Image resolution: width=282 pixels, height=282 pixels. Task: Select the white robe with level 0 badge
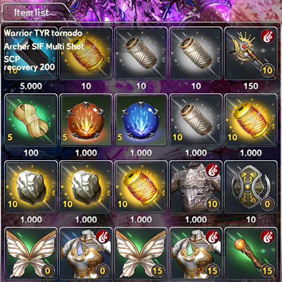(86, 254)
